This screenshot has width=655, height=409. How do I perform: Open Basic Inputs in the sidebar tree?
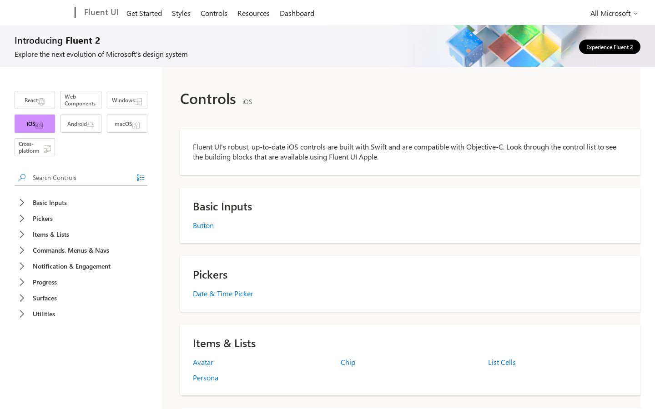[x=50, y=203]
